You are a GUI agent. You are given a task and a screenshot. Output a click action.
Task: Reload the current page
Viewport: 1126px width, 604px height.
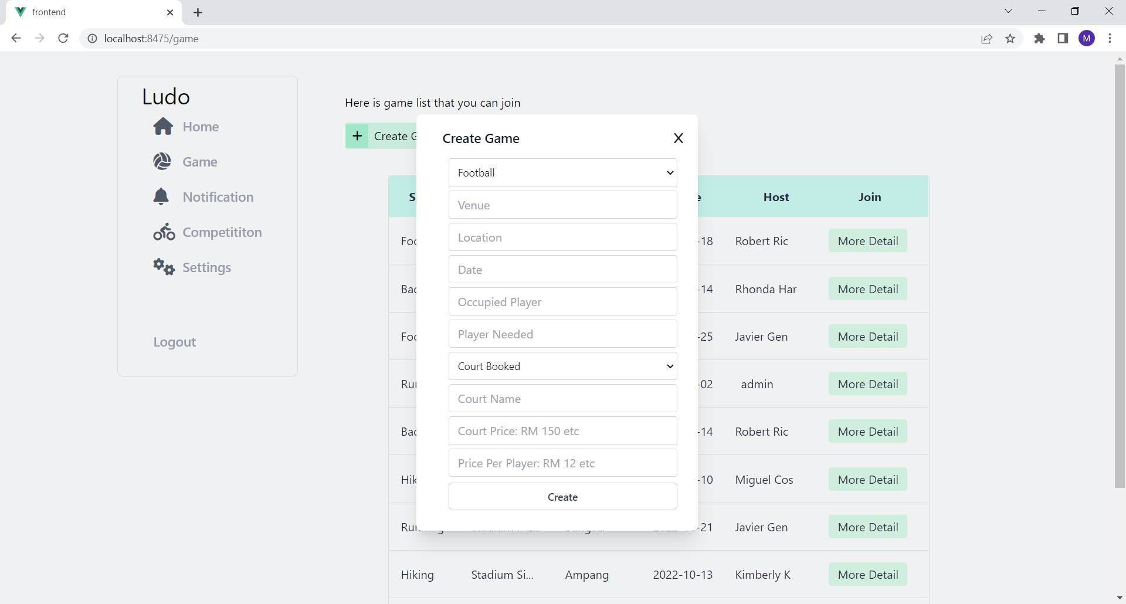tap(63, 38)
